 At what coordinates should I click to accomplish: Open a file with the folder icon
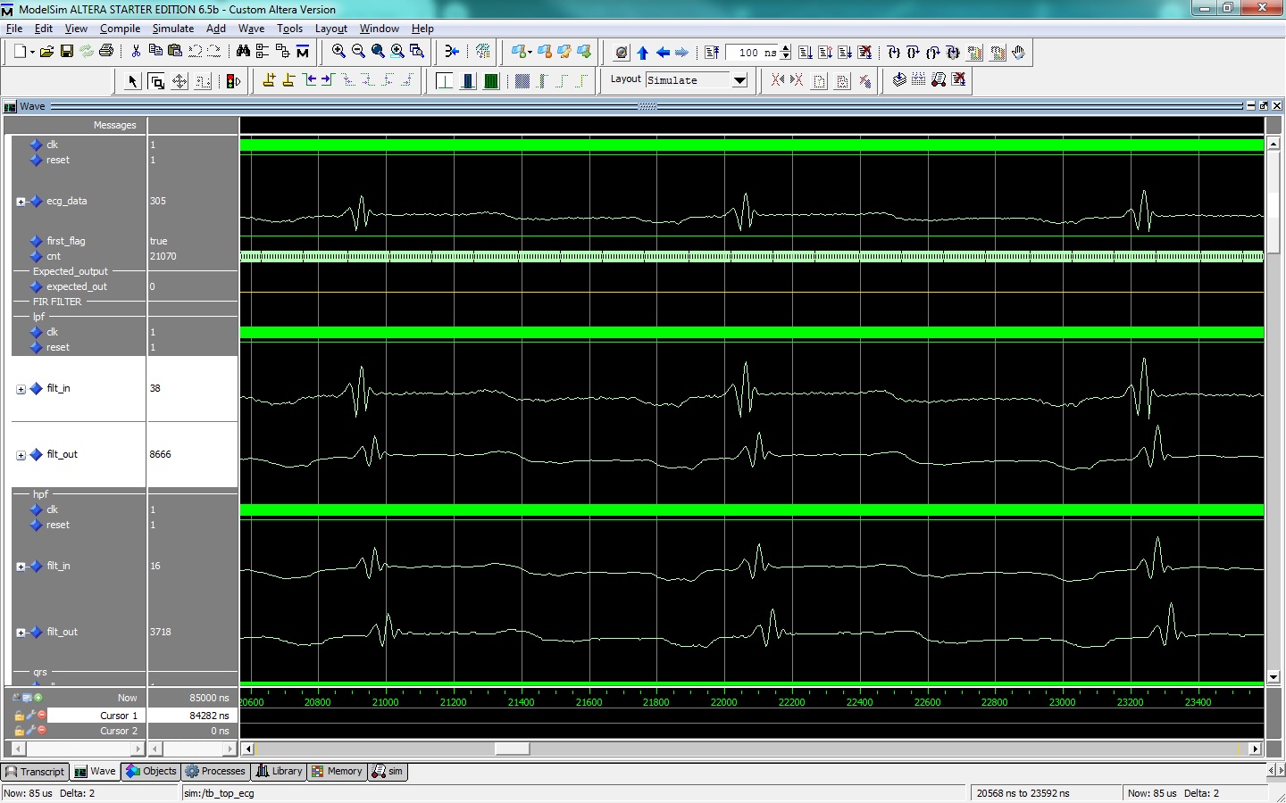[x=46, y=52]
